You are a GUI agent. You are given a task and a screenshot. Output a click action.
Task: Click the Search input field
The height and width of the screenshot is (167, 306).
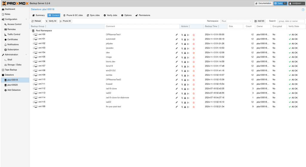tap(291, 21)
